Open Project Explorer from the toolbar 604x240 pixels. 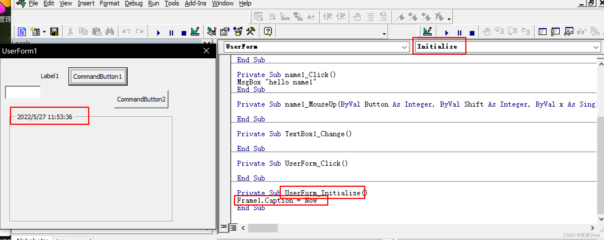click(211, 31)
